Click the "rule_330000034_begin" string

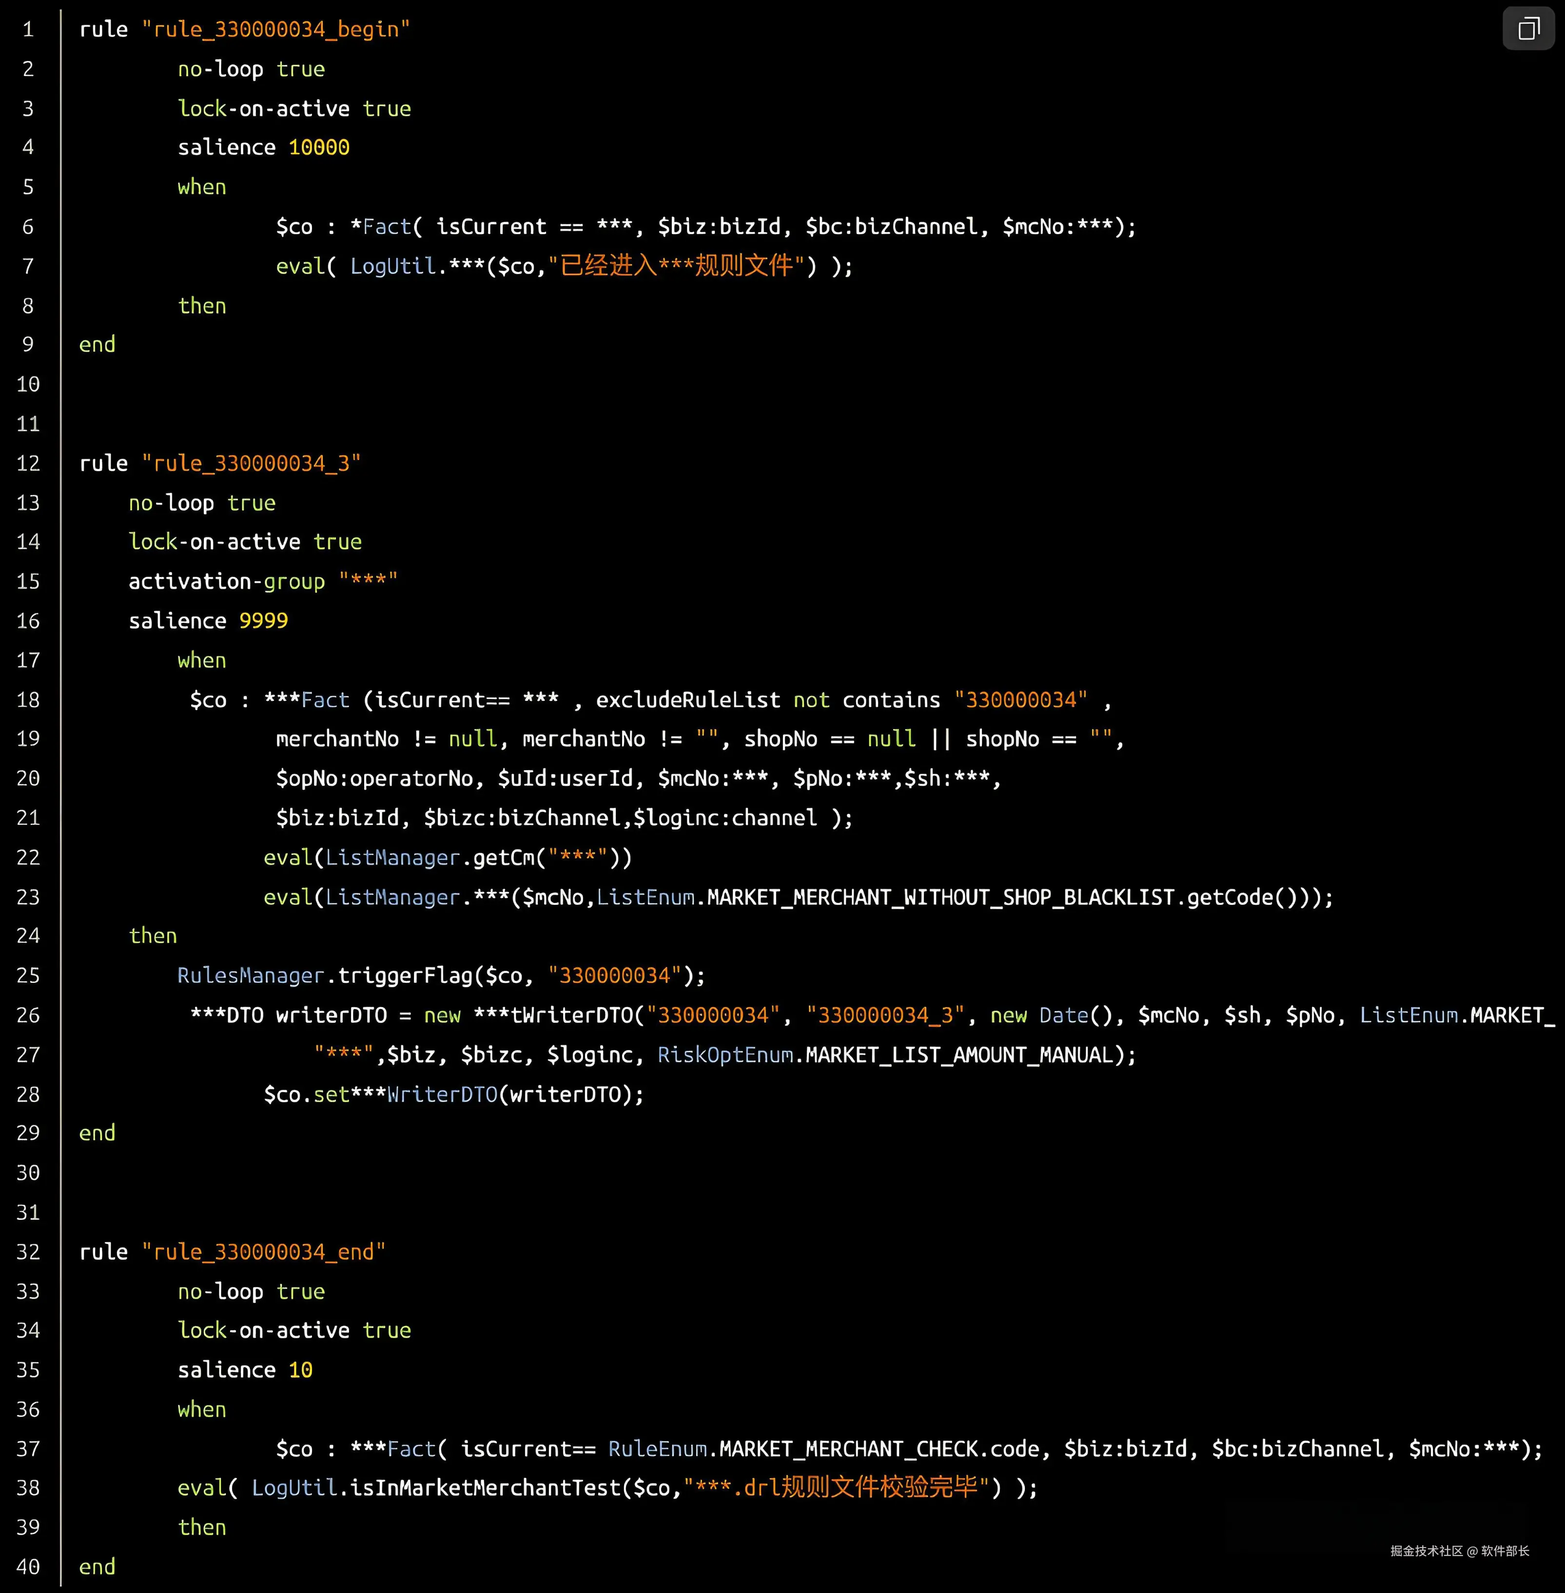275,30
